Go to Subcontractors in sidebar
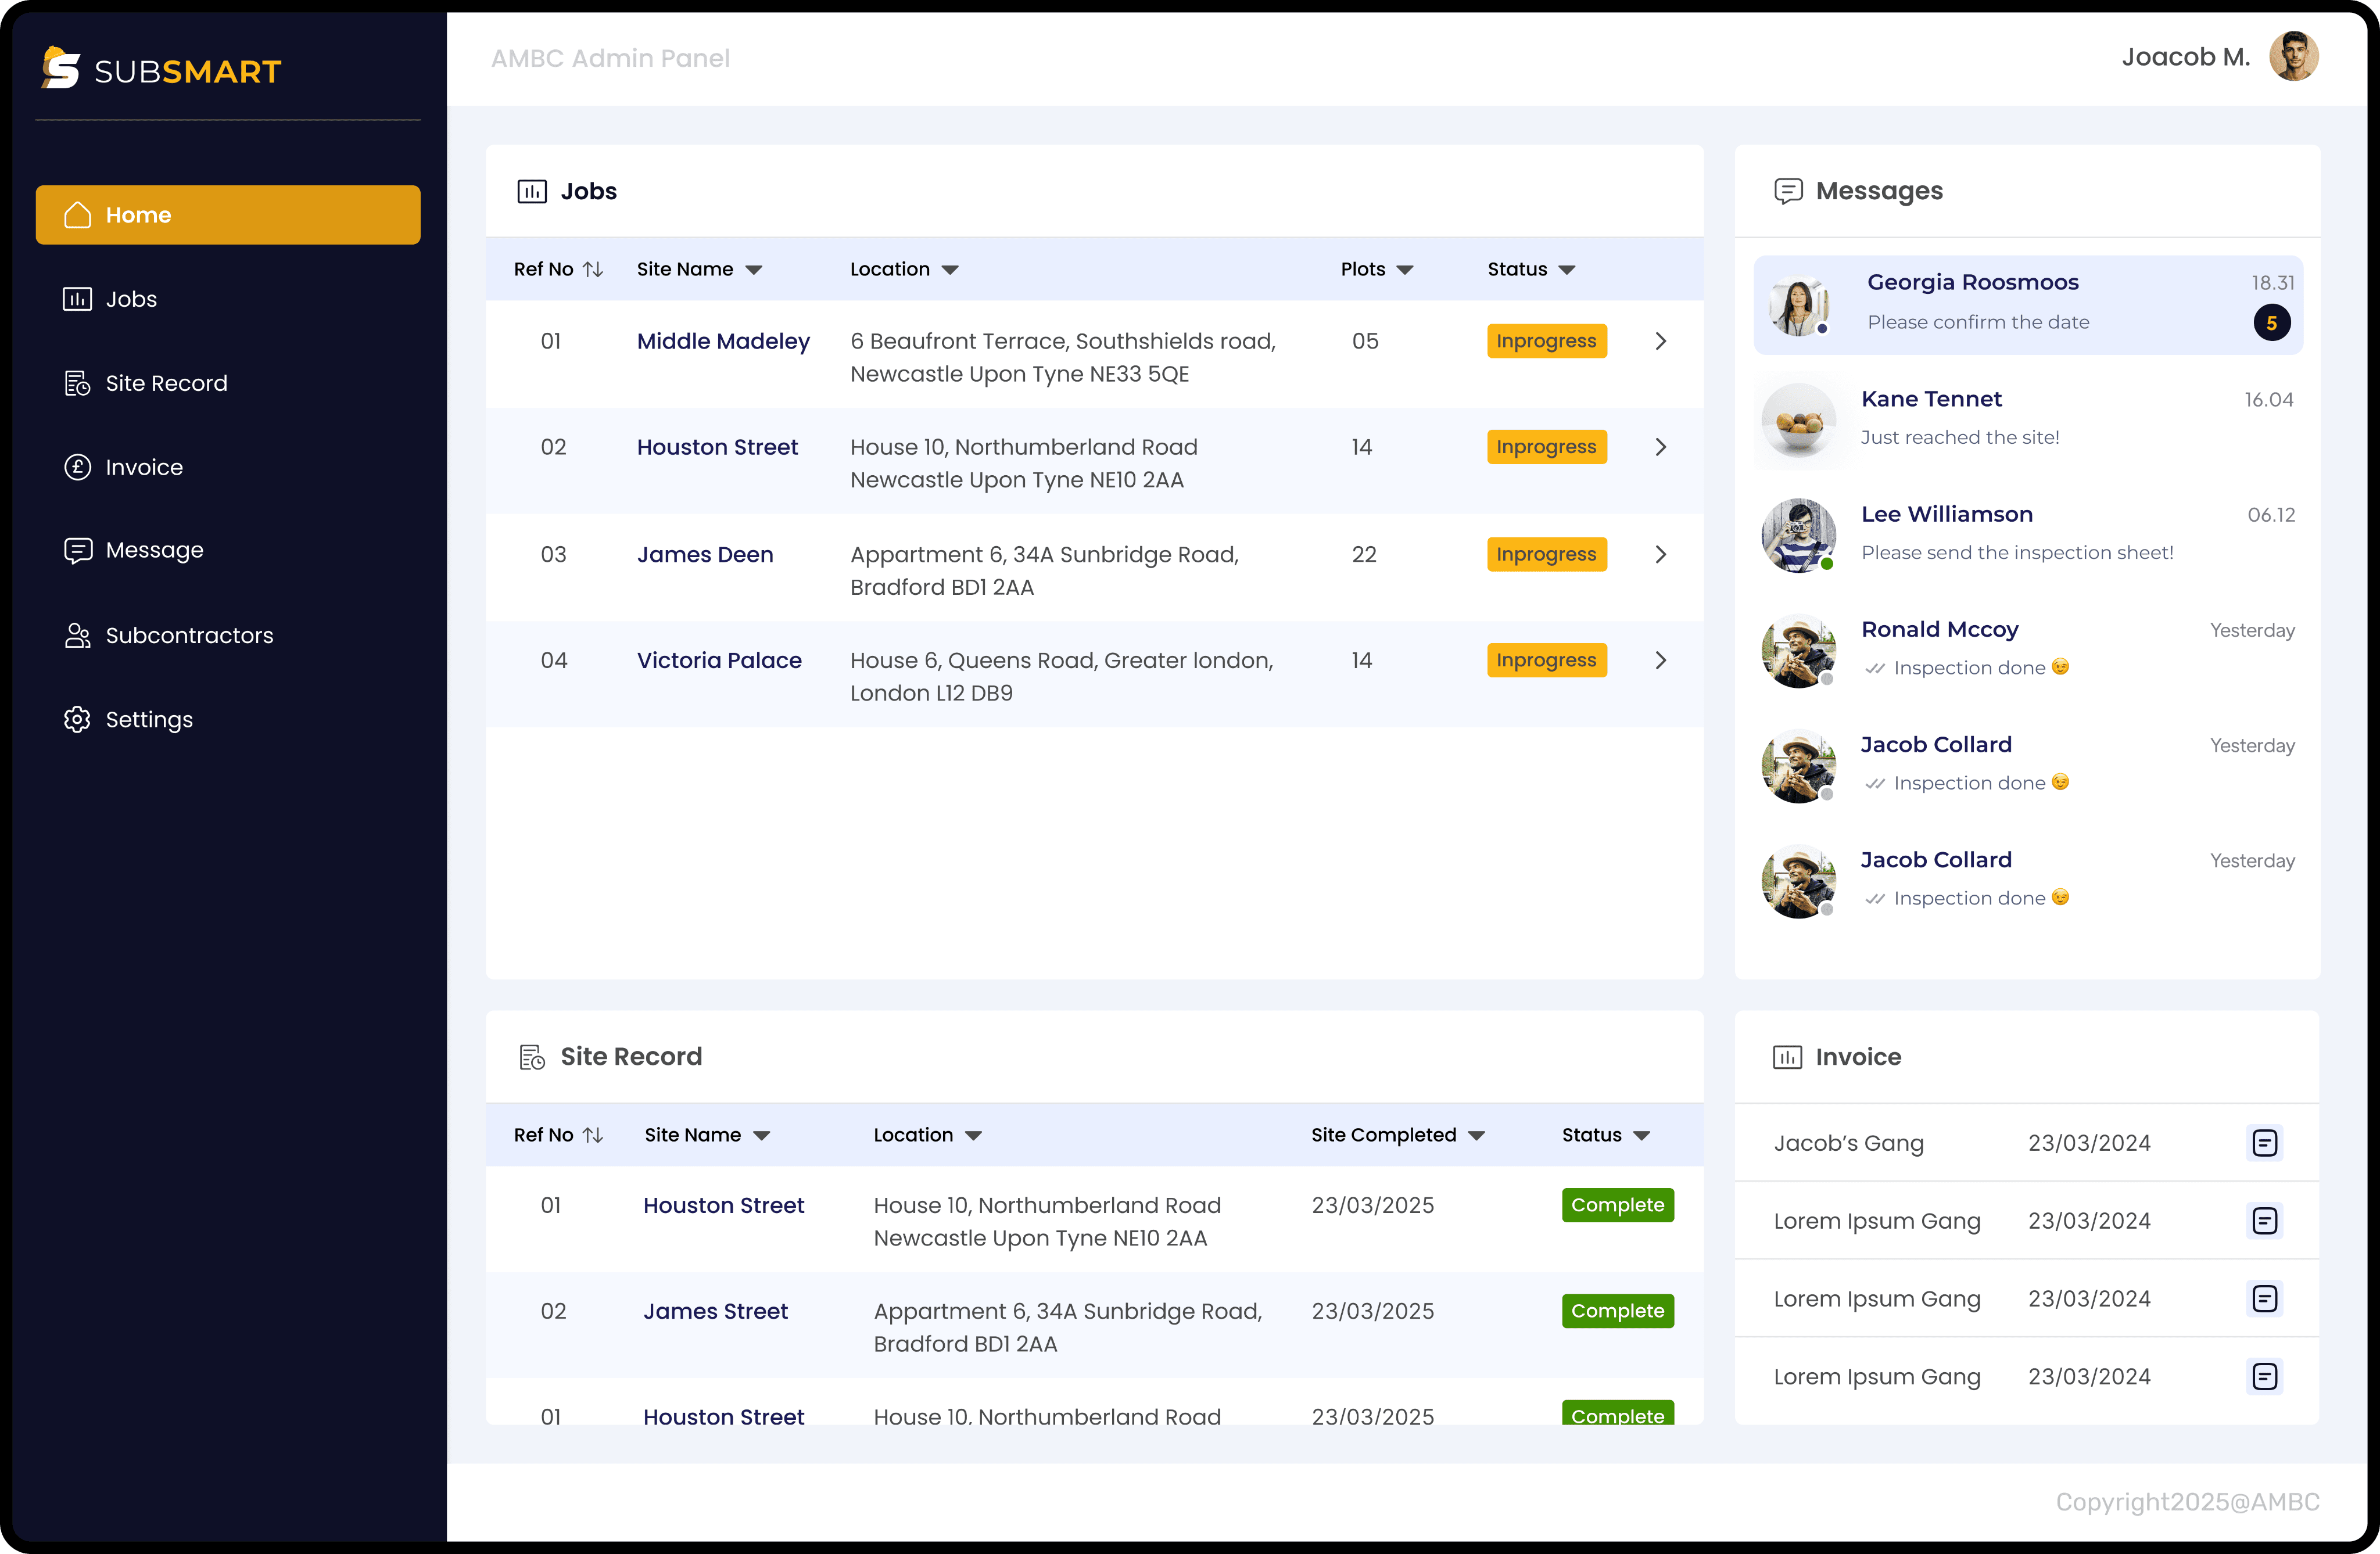 [188, 635]
